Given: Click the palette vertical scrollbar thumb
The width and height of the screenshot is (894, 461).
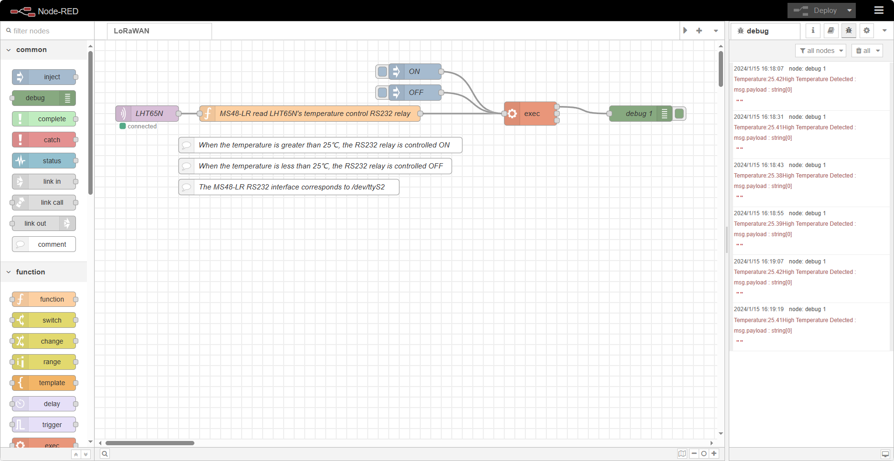Looking at the screenshot, I should [90, 123].
